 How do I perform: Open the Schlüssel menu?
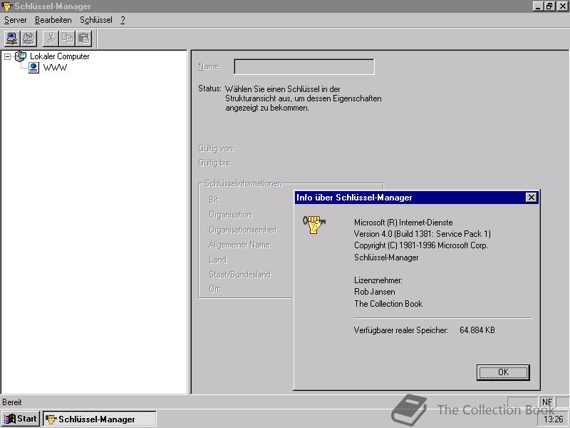tap(96, 20)
